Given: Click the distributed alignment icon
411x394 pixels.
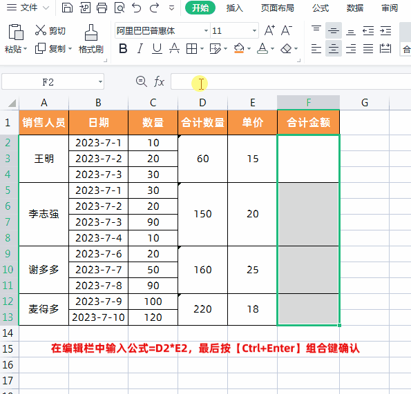Looking at the screenshot, I should point(385,49).
